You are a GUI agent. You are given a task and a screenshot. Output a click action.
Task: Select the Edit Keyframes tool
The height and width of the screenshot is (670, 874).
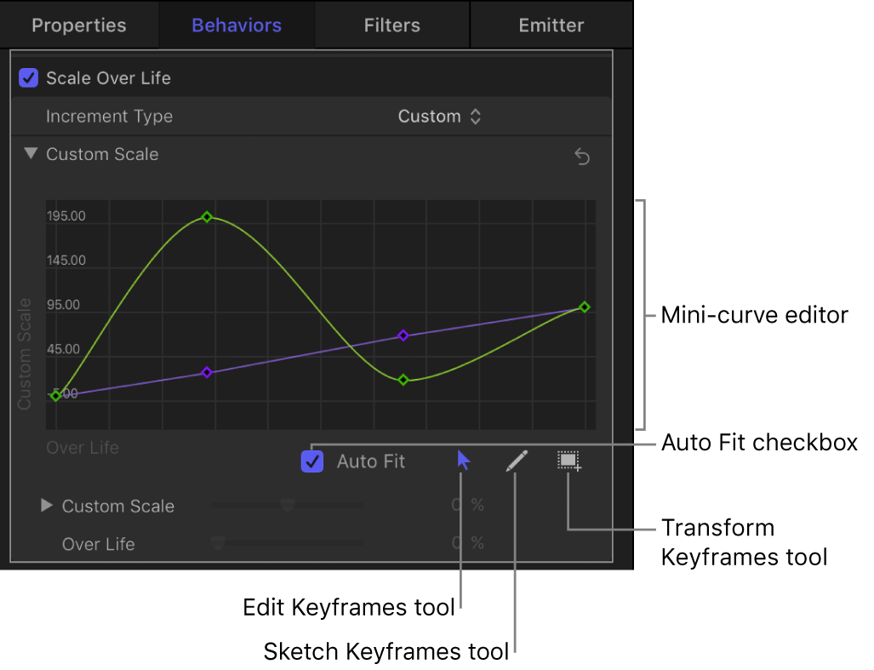462,461
